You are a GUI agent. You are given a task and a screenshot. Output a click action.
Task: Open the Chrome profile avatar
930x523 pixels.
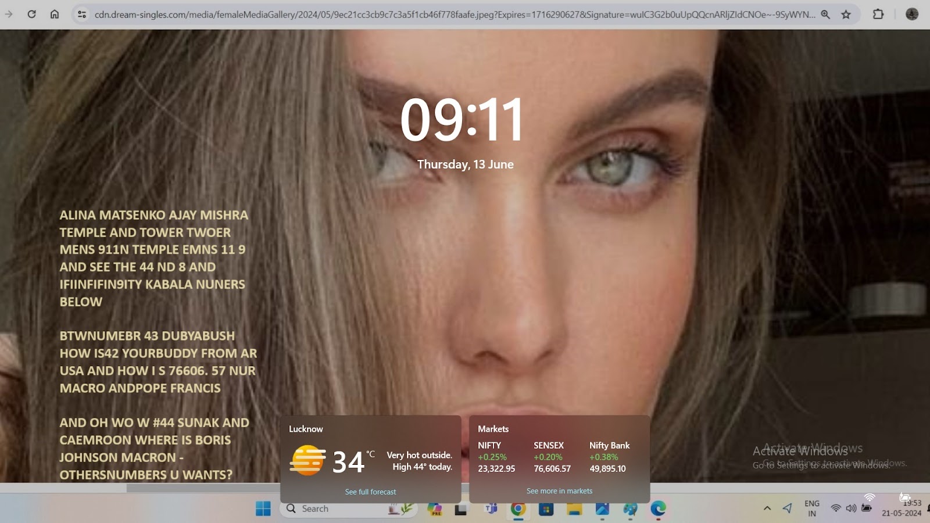point(911,14)
